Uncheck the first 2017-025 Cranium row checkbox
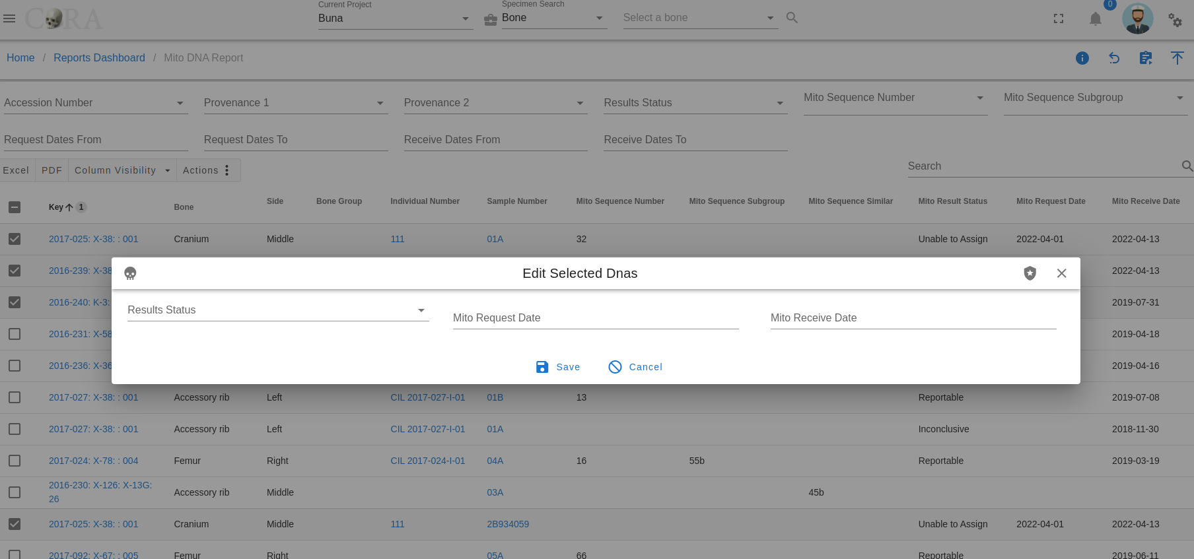Viewport: 1194px width, 559px height. 15,239
